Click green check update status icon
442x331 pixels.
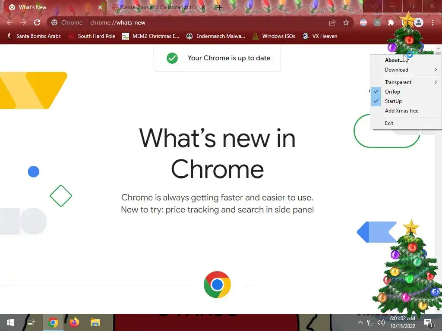(x=172, y=58)
